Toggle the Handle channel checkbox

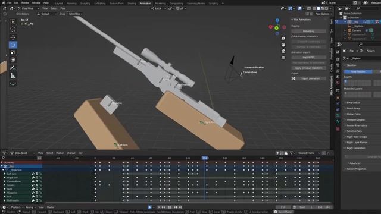click(x=37, y=185)
